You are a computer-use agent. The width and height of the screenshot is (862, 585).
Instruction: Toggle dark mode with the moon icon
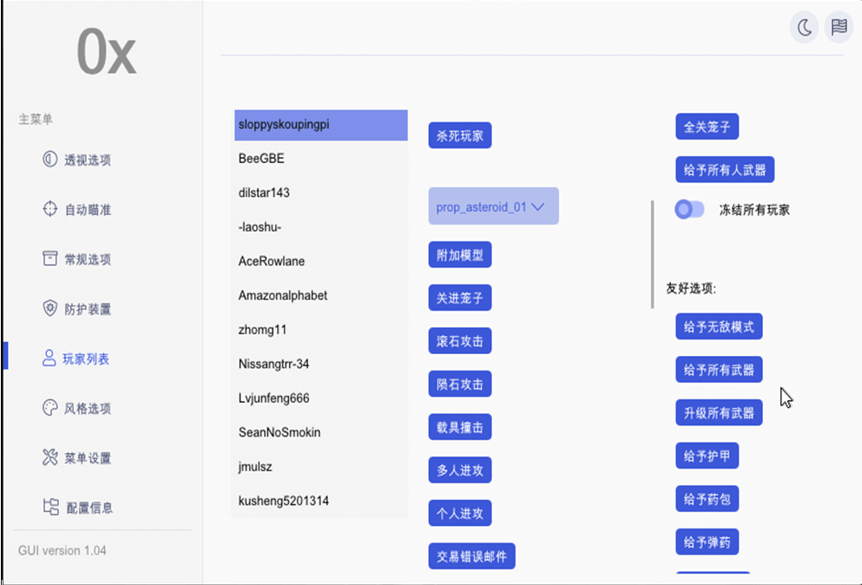click(x=805, y=27)
